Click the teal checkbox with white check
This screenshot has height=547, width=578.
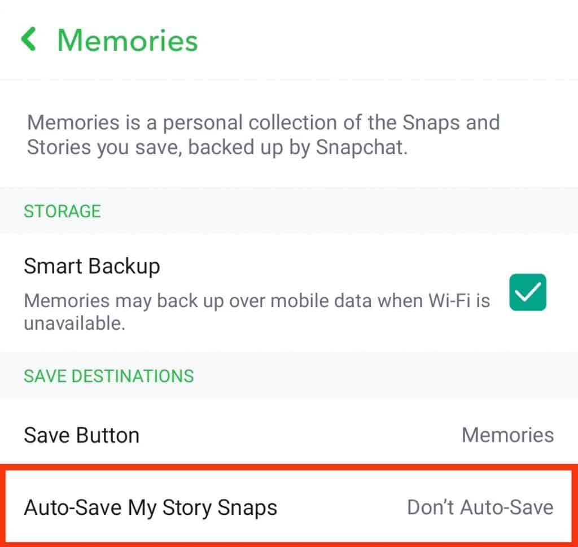point(527,292)
